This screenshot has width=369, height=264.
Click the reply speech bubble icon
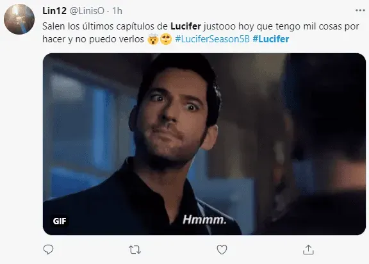[x=49, y=249]
